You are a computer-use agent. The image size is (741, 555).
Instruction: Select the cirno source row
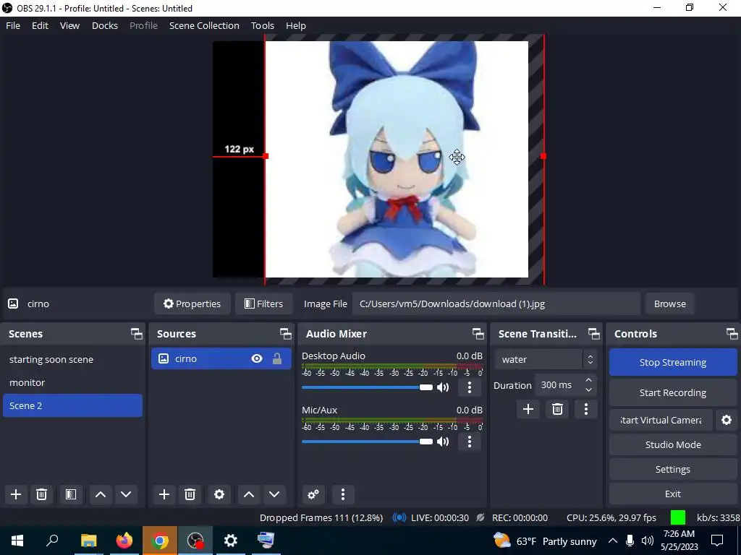pyautogui.click(x=221, y=358)
